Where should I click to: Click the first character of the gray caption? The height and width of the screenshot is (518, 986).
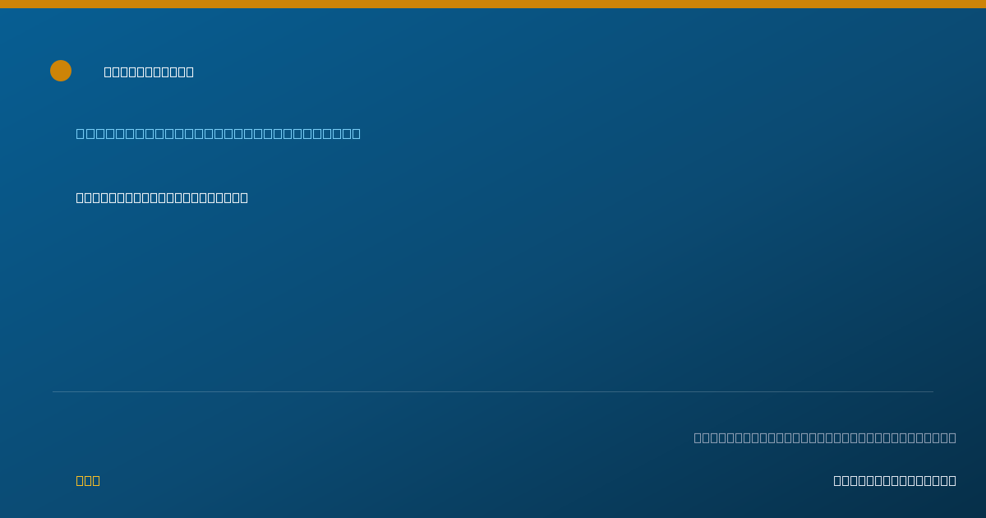click(x=698, y=437)
